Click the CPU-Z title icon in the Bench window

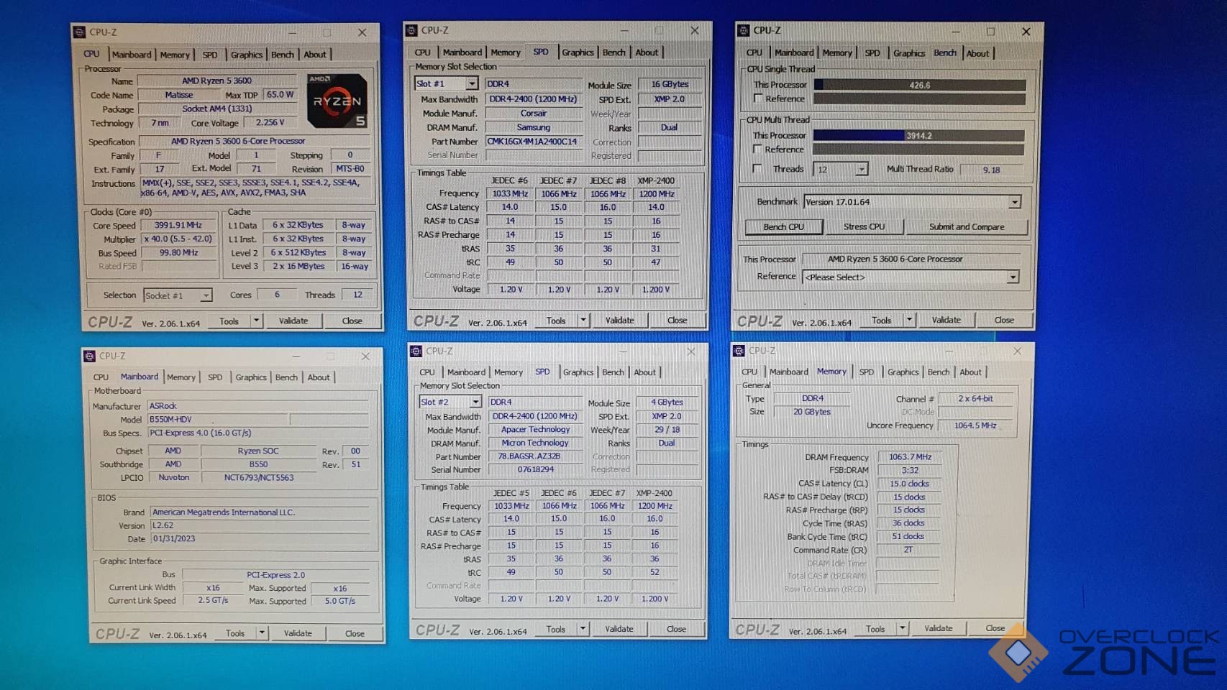pos(744,30)
